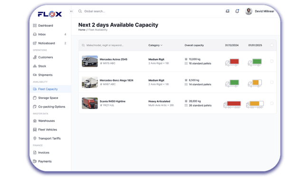This screenshot has height=179, width=285.
Task: Click the global search magnifier icon
Action: [80, 11]
